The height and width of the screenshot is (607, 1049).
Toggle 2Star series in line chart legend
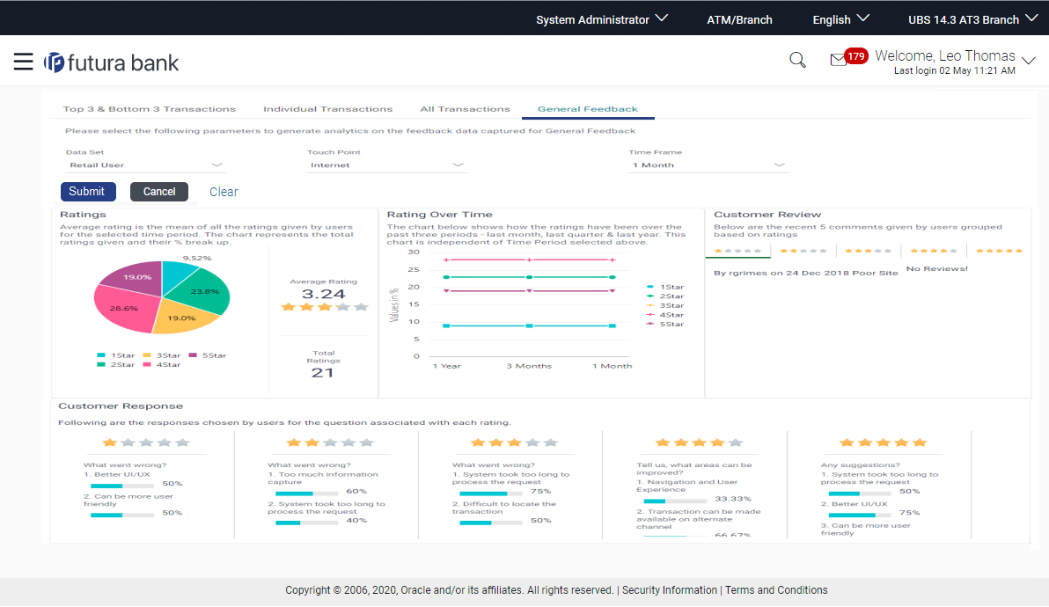point(665,296)
